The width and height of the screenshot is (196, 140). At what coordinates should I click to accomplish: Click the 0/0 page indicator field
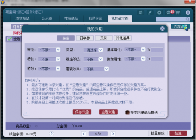(x=98, y=133)
